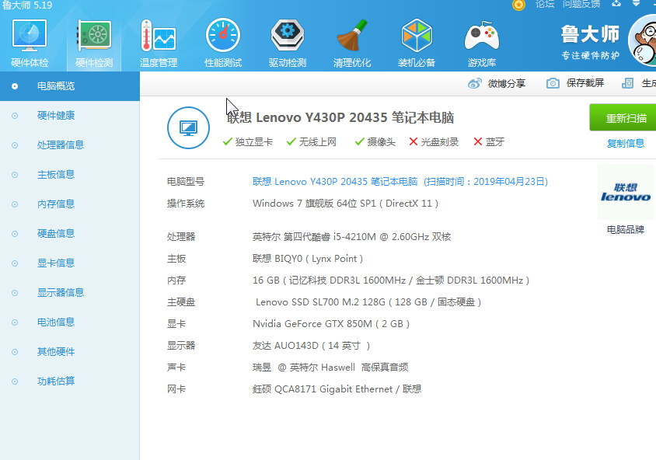This screenshot has height=460, width=656.
Task: Click the 鲁大师 mascot avatar
Action: (x=643, y=40)
